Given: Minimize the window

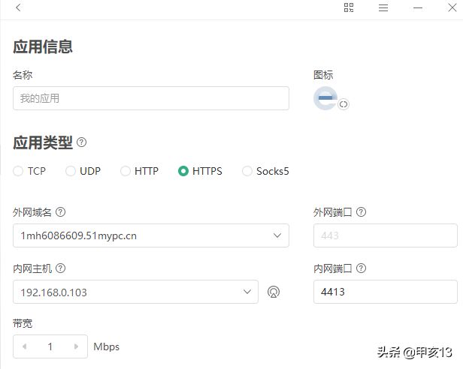Looking at the screenshot, I should click(x=418, y=7).
